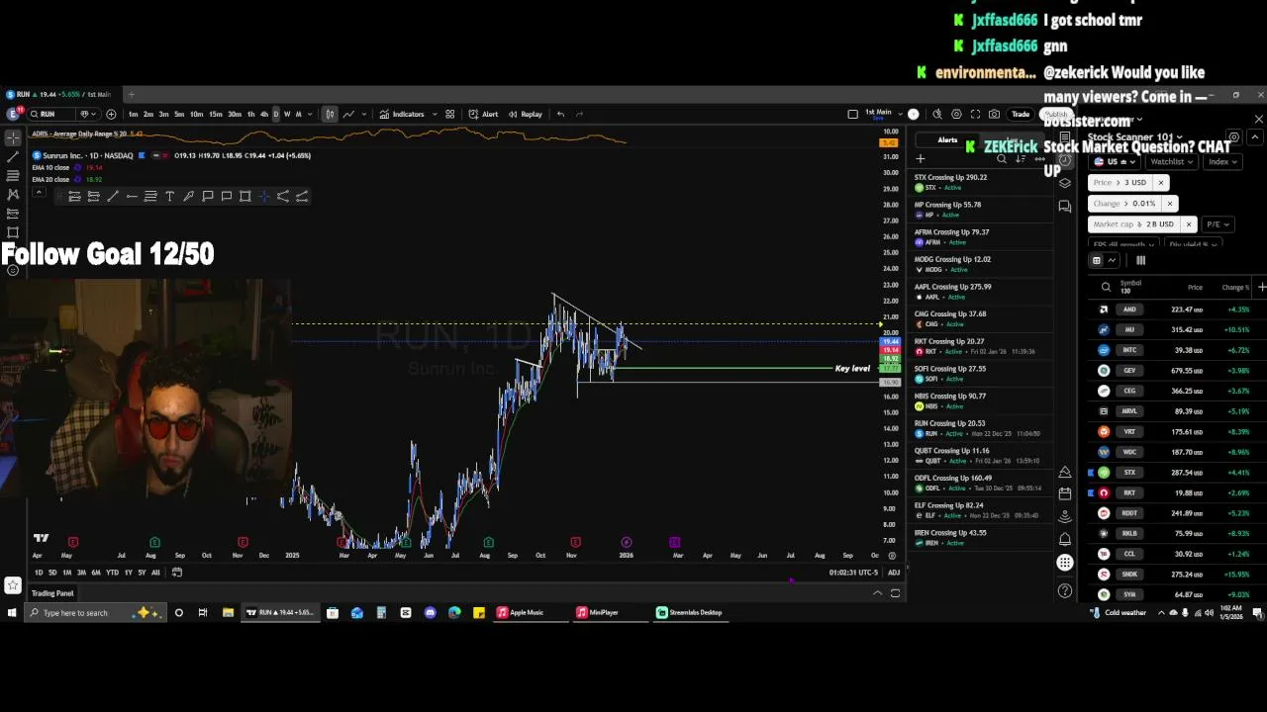Open the indicator templates grid icon
This screenshot has height=712, width=1267.
tap(450, 114)
